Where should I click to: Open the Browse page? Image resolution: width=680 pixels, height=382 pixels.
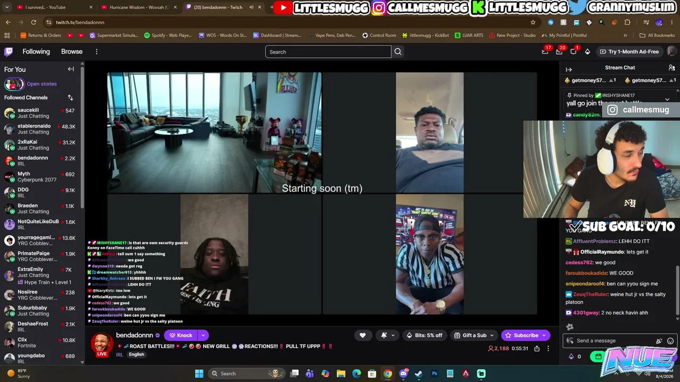(x=72, y=51)
